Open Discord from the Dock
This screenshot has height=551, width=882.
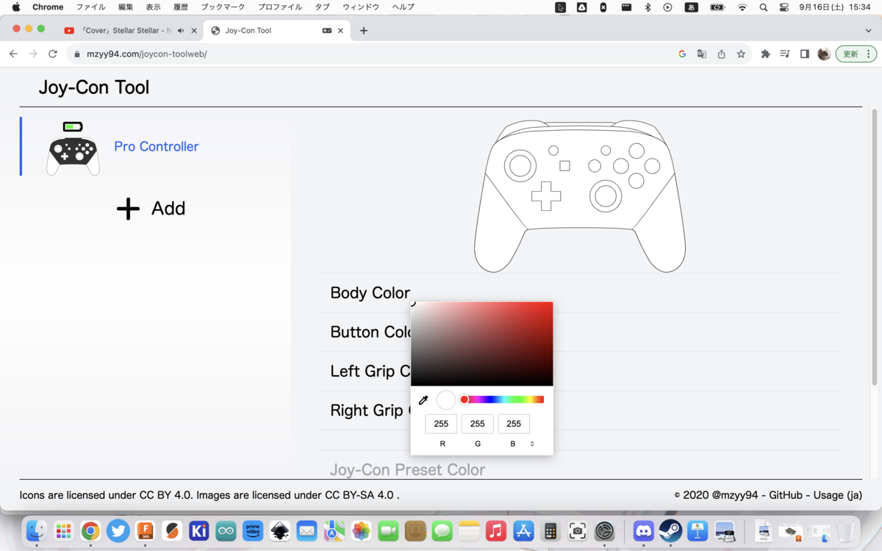tap(643, 530)
